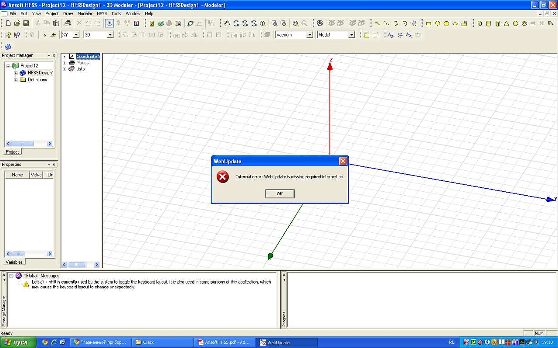This screenshot has width=558, height=348.
Task: Select the Draw cylinder tool
Action: [x=489, y=23]
